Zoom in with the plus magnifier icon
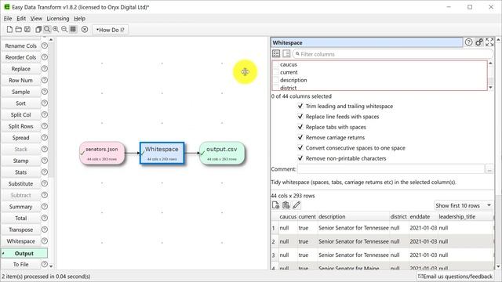This screenshot has height=282, width=502. click(x=56, y=30)
